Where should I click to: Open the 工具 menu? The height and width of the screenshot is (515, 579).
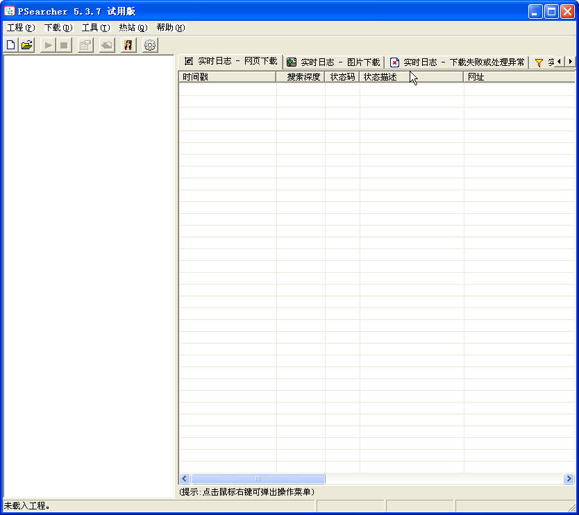coord(95,28)
